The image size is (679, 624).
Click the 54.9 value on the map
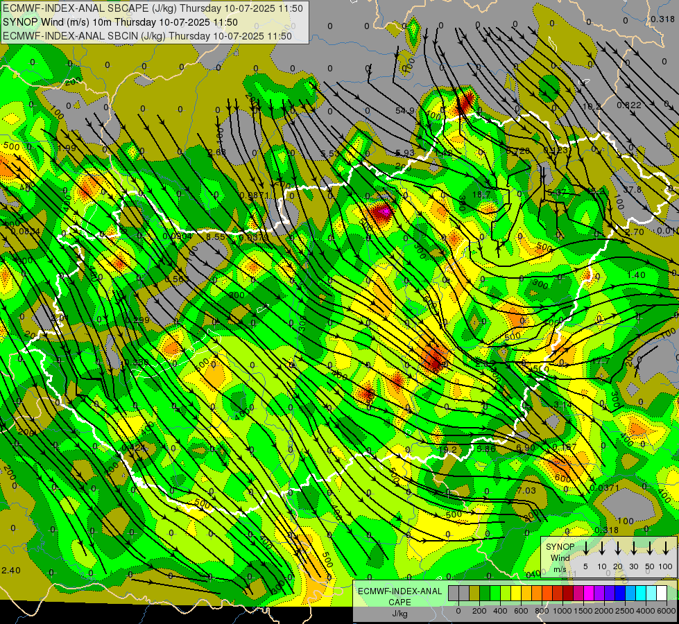(405, 111)
